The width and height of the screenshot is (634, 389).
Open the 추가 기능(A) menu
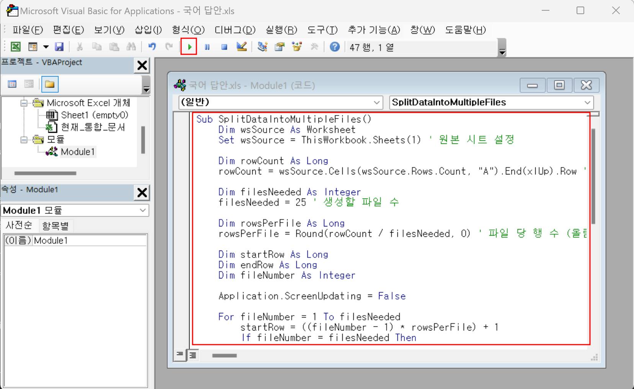[374, 30]
